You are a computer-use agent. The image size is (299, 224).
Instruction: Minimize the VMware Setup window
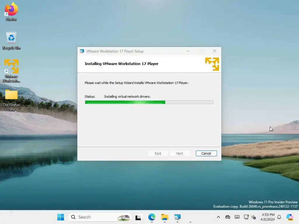point(188,51)
